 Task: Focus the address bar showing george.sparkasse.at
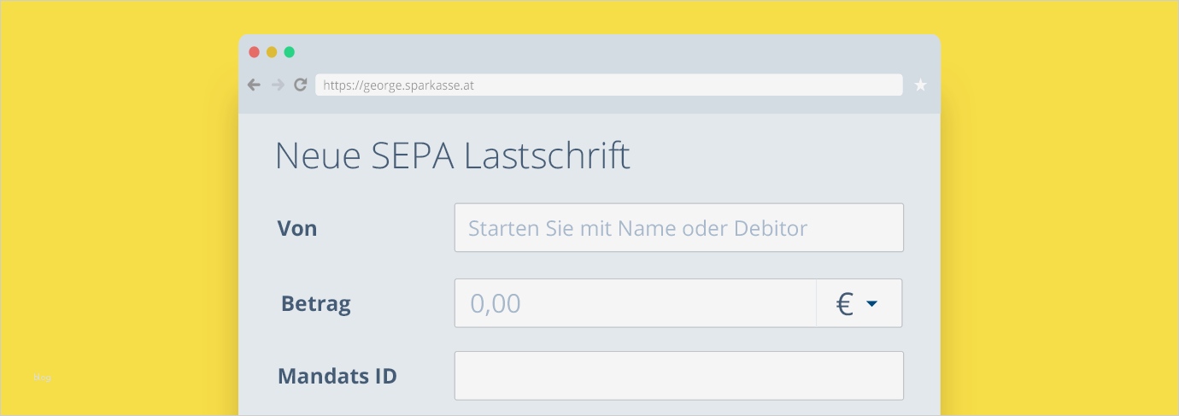608,85
